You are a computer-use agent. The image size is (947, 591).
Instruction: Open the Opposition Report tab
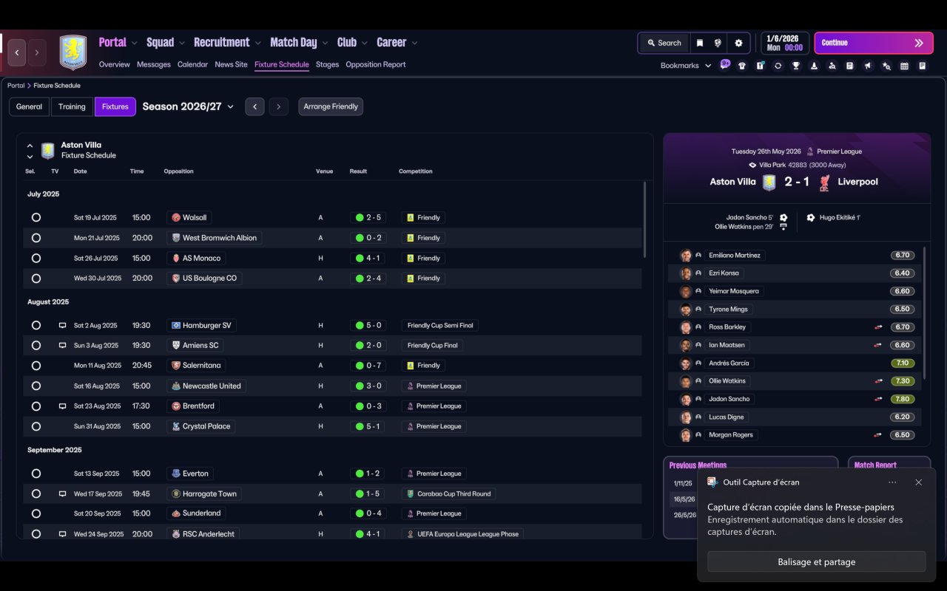point(376,64)
